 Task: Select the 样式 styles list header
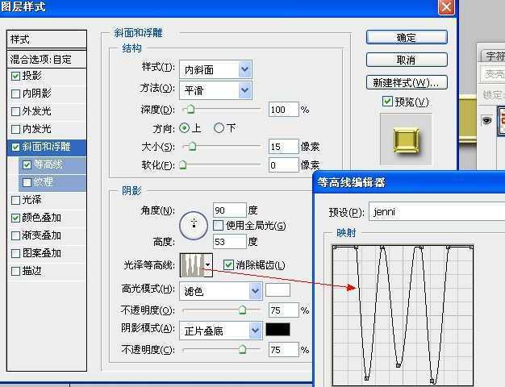click(47, 40)
